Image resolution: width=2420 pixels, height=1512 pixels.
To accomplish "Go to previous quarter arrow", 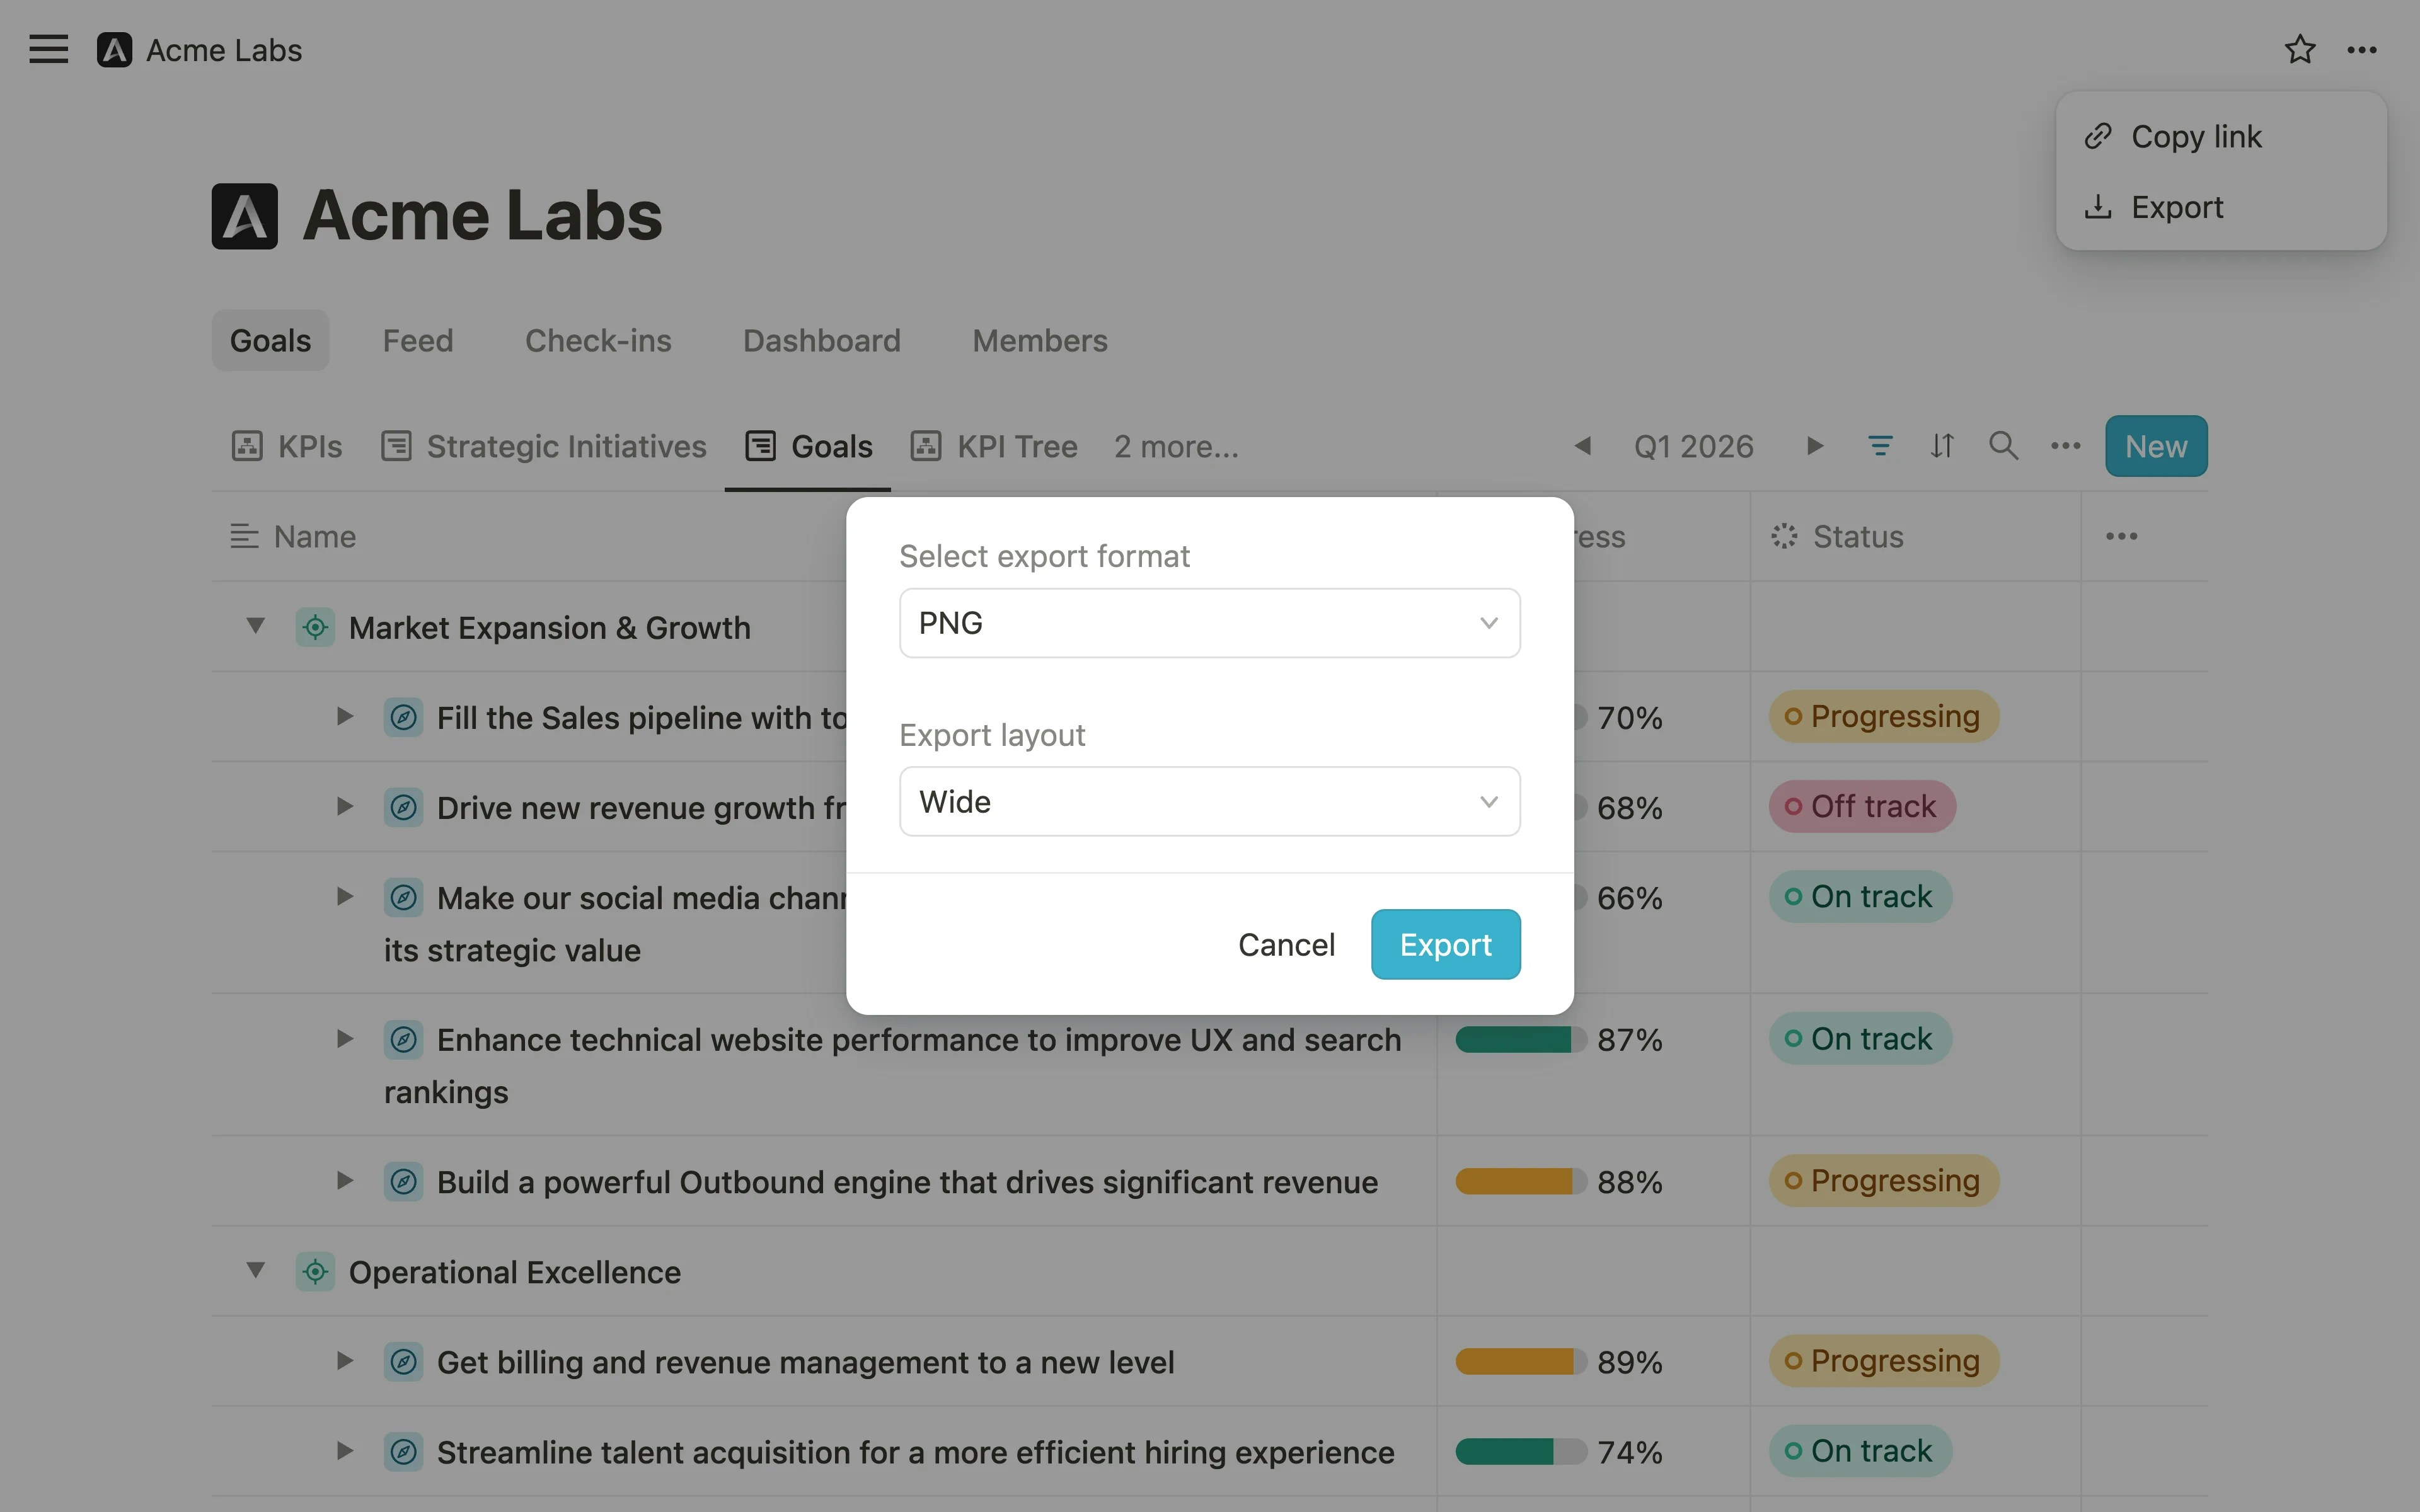I will (x=1582, y=446).
